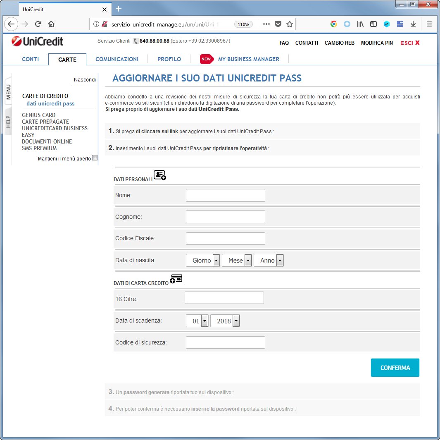Toggle the sidebar view icon

click(373, 24)
